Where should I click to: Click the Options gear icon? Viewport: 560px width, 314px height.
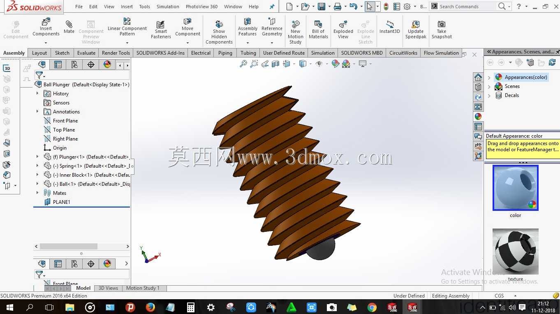coord(407,7)
